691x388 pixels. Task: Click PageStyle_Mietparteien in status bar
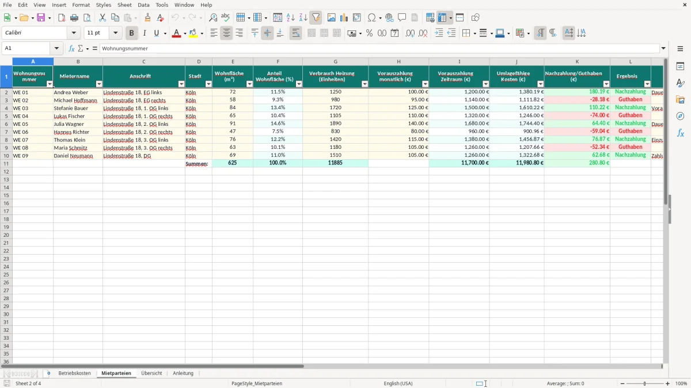click(257, 383)
